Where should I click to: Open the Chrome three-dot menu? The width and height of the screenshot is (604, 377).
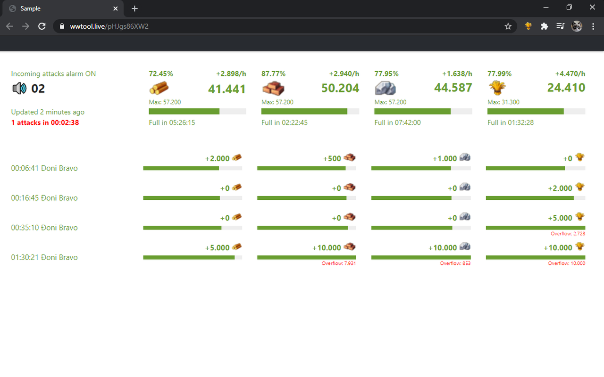(593, 26)
